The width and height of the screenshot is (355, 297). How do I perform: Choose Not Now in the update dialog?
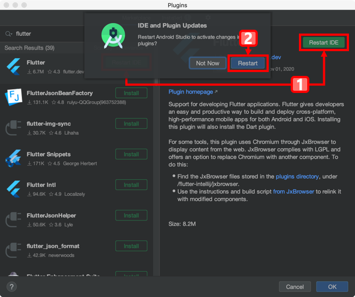(x=207, y=63)
